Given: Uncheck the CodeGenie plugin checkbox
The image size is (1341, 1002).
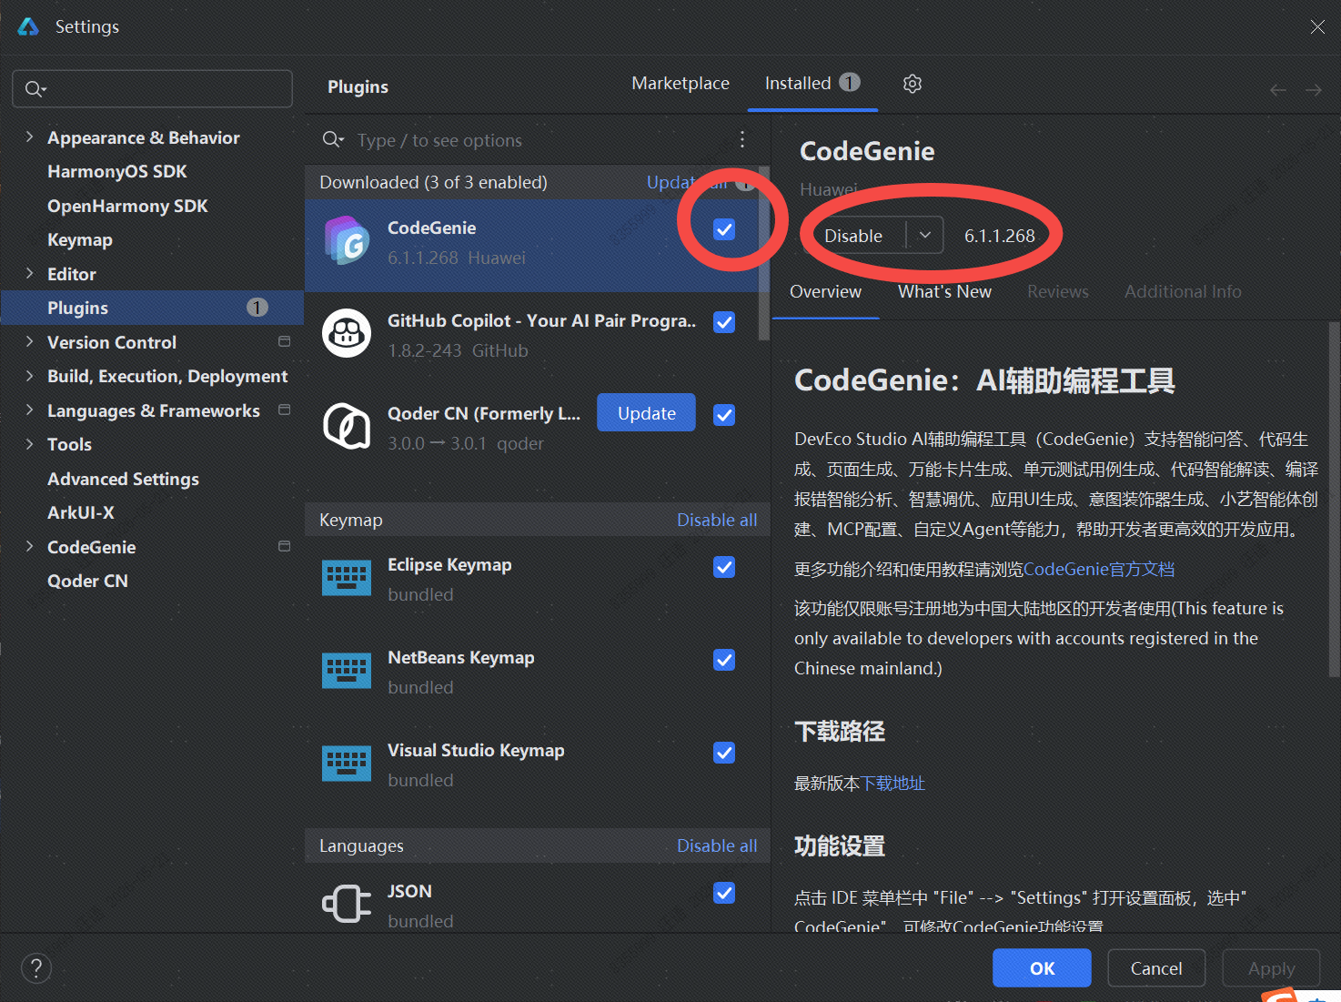Looking at the screenshot, I should click(724, 229).
